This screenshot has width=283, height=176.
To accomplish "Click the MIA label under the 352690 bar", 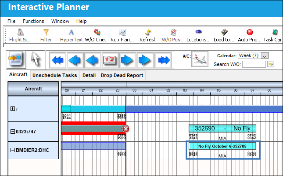I will tap(222, 138).
